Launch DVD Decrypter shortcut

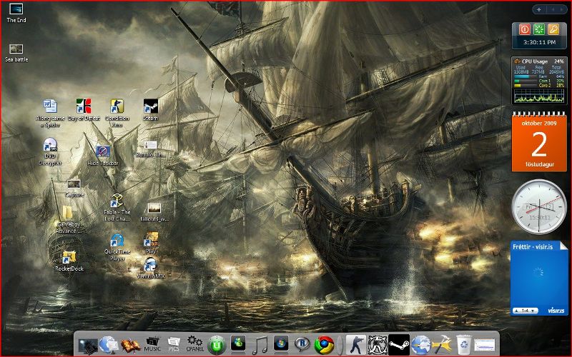tap(50, 151)
